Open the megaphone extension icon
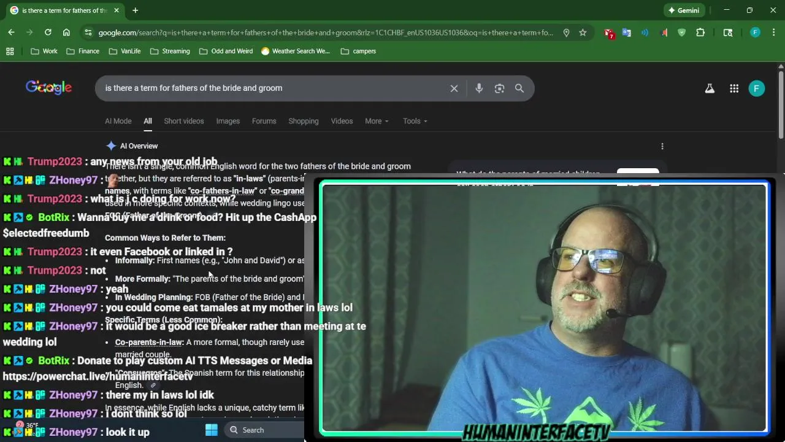This screenshot has width=785, height=442. click(x=664, y=33)
